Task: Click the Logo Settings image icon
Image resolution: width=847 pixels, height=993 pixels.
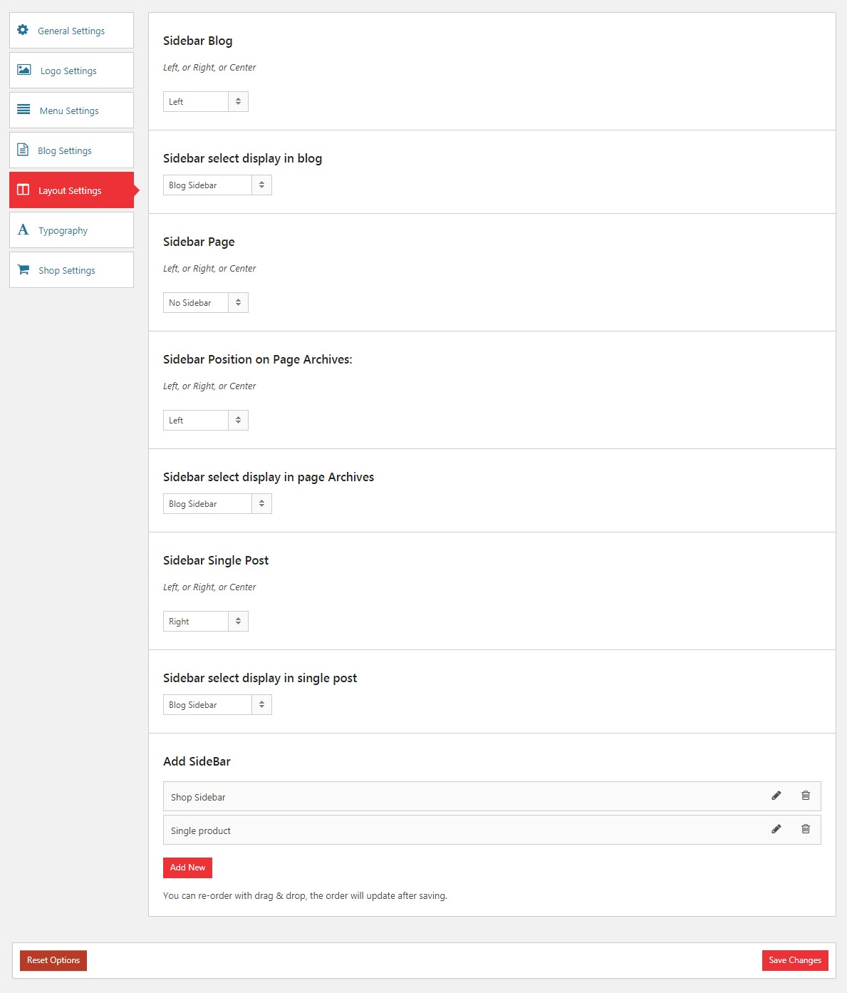Action: (24, 70)
